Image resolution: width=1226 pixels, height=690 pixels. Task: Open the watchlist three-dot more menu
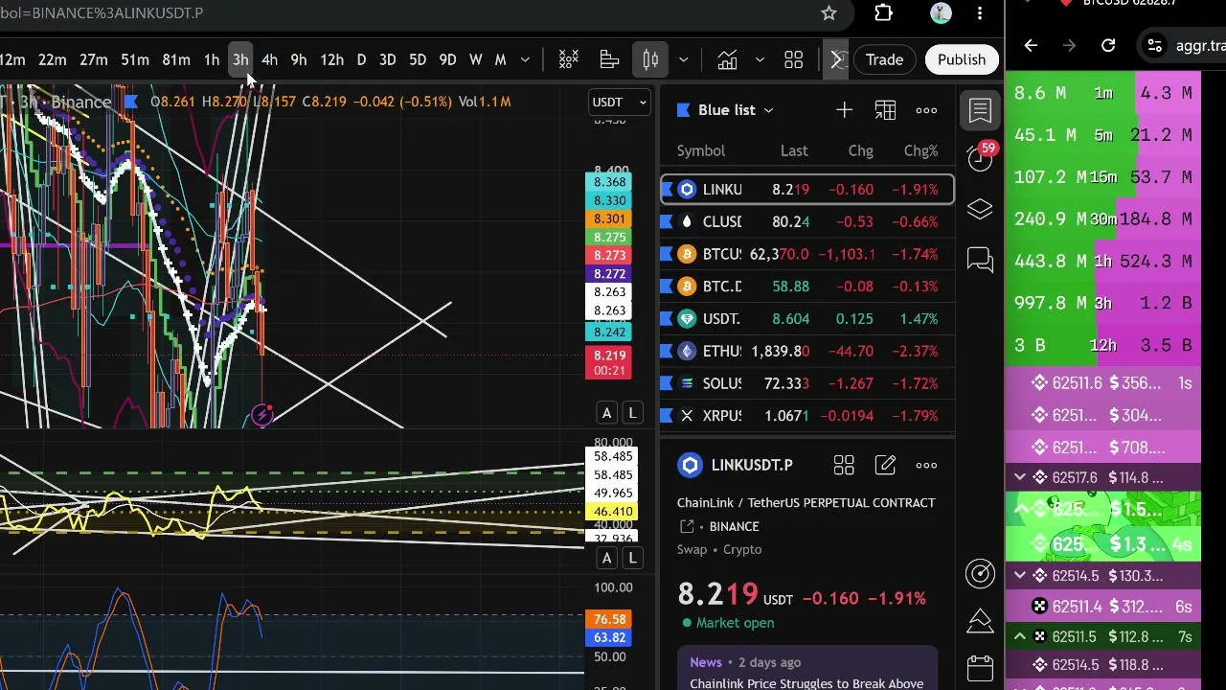pos(926,110)
